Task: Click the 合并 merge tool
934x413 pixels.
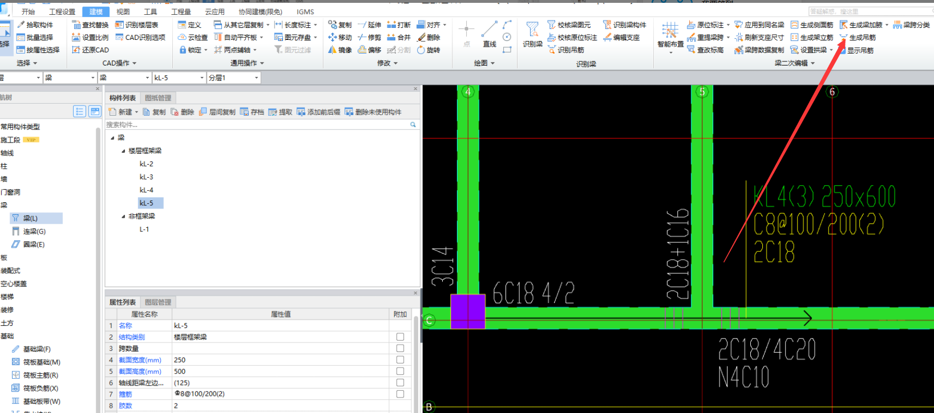Action: click(x=399, y=37)
